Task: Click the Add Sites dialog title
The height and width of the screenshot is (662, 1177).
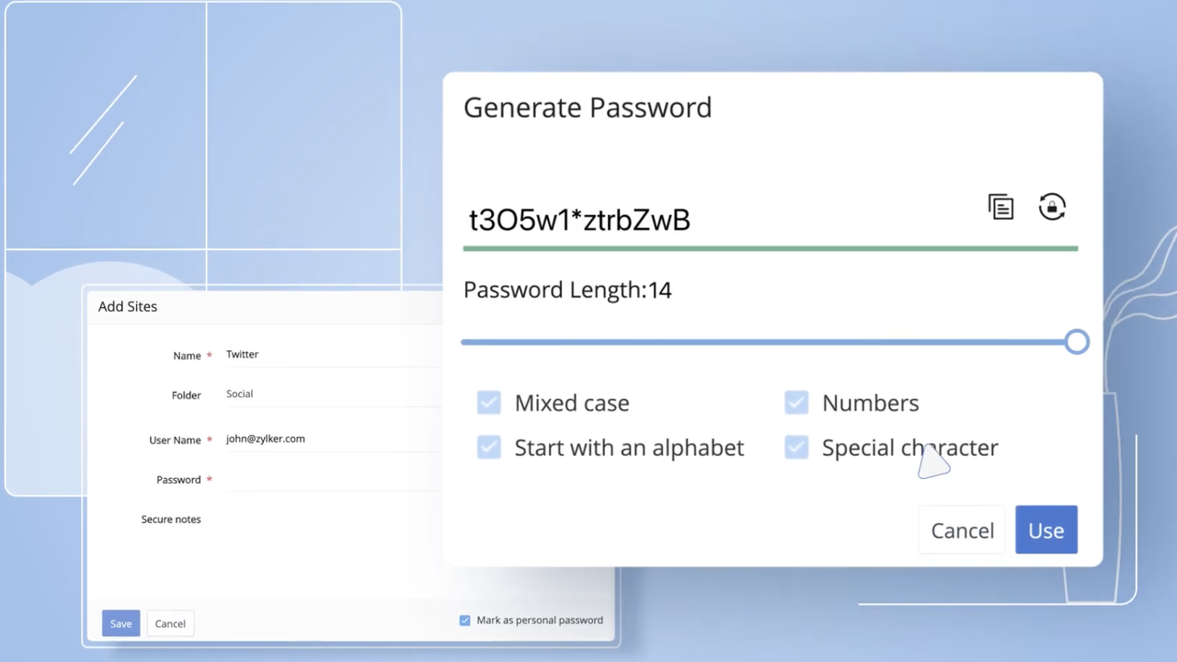Action: (128, 307)
